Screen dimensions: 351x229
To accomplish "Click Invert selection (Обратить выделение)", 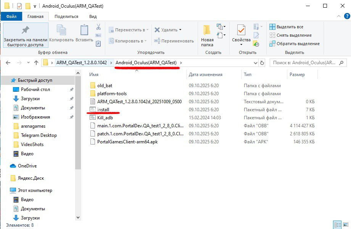I will (x=294, y=44).
